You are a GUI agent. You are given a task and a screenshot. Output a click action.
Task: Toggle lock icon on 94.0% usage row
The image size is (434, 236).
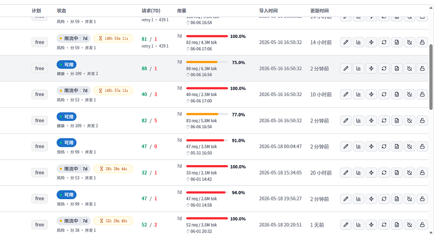pyautogui.click(x=422, y=199)
